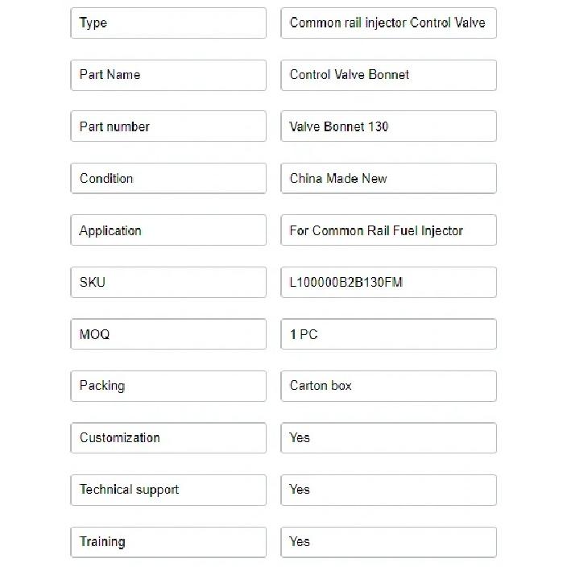Image resolution: width=567 pixels, height=567 pixels.
Task: Select the Common rail injector Control Valve field
Action: pyautogui.click(x=389, y=23)
